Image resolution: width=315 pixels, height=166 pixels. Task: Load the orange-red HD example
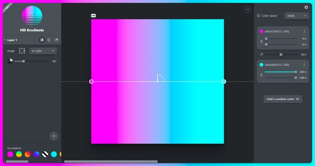(x=28, y=154)
